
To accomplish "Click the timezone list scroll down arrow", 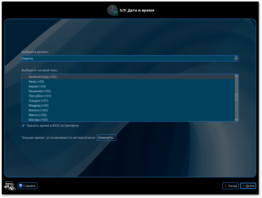I will (x=236, y=119).
